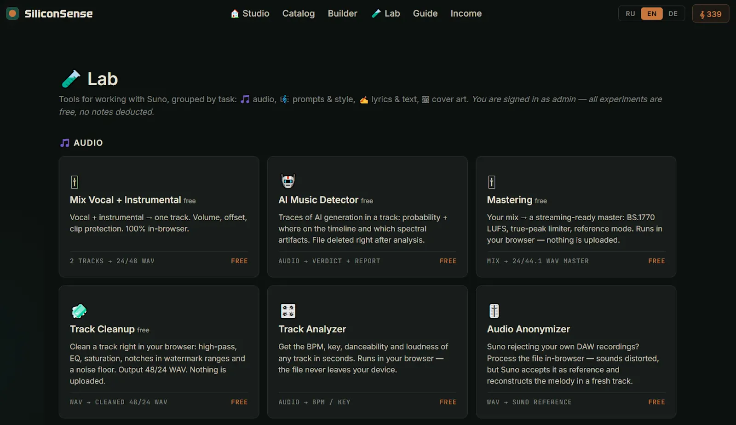The width and height of the screenshot is (736, 425).
Task: Click the prompts & style score icon
Action: tap(285, 99)
